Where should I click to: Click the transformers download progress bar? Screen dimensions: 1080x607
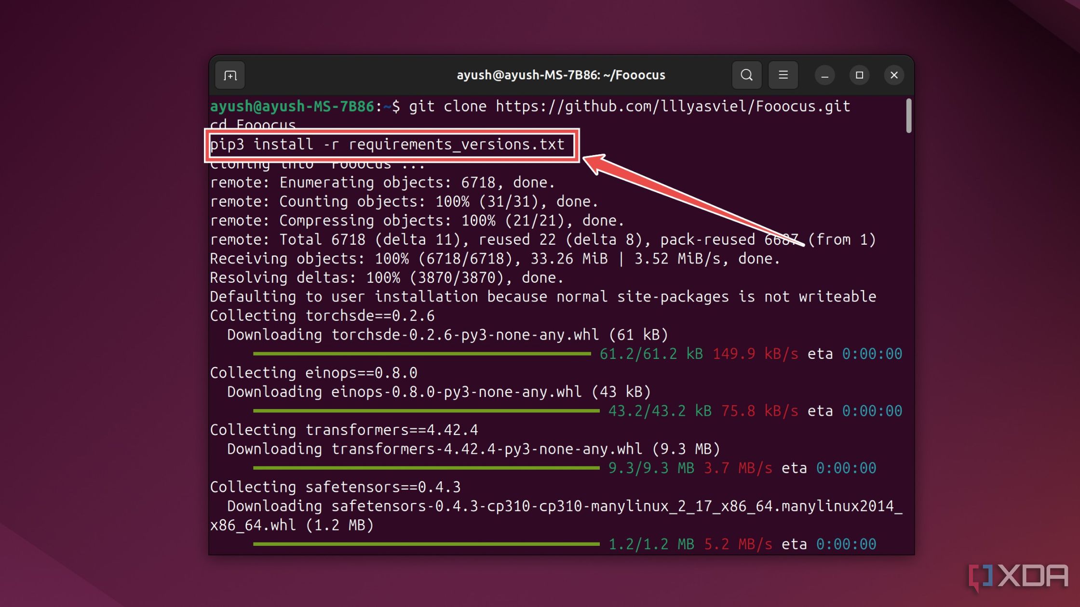[426, 468]
